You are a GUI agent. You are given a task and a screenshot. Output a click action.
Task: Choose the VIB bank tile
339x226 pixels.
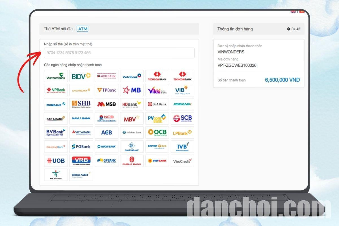[x=182, y=90]
